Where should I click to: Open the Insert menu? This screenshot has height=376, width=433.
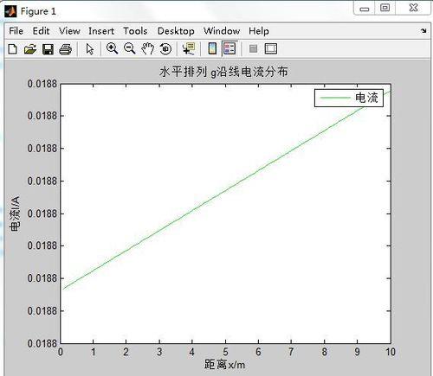tap(101, 31)
